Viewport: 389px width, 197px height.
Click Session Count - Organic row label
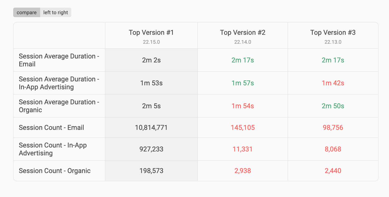[x=55, y=171]
